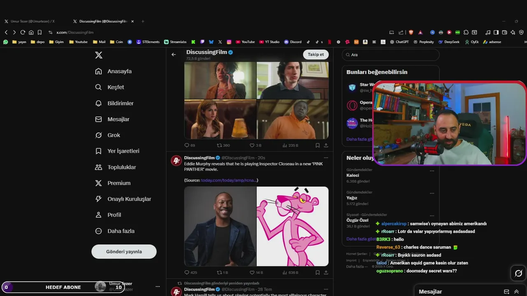Click the Takip et follow button
527x296 pixels.
pyautogui.click(x=316, y=55)
